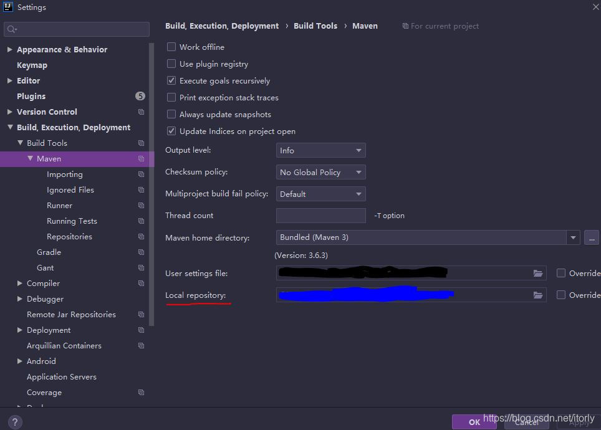Expand the Compiler tree node

tap(20, 283)
